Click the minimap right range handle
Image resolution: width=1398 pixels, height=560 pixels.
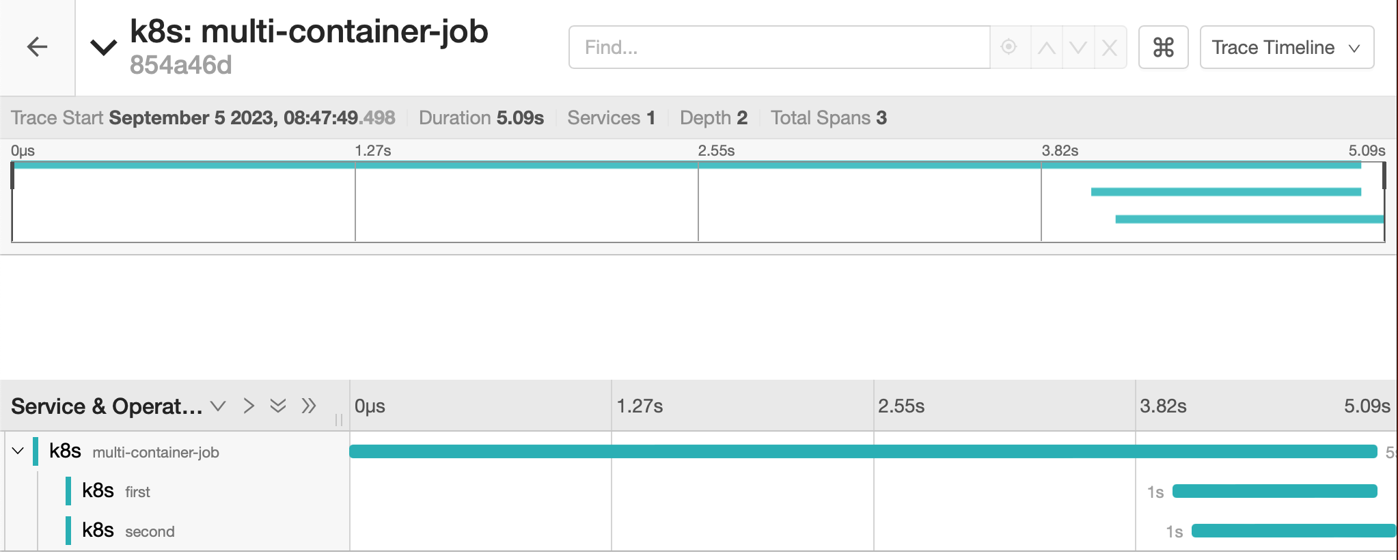pos(1384,176)
